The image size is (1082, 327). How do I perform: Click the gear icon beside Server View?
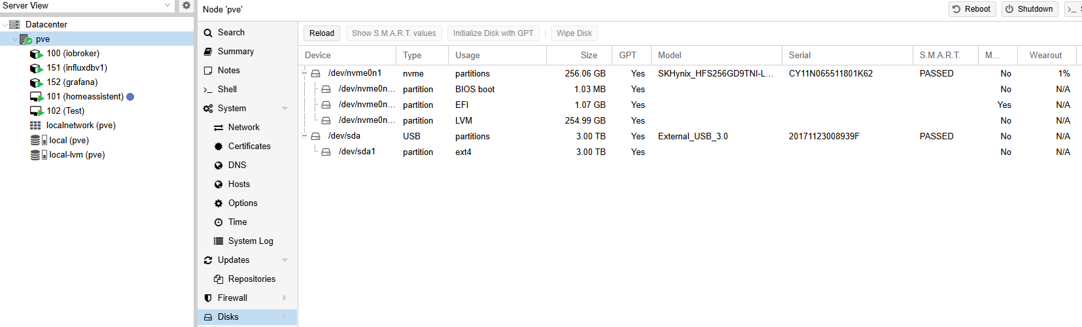pos(186,5)
